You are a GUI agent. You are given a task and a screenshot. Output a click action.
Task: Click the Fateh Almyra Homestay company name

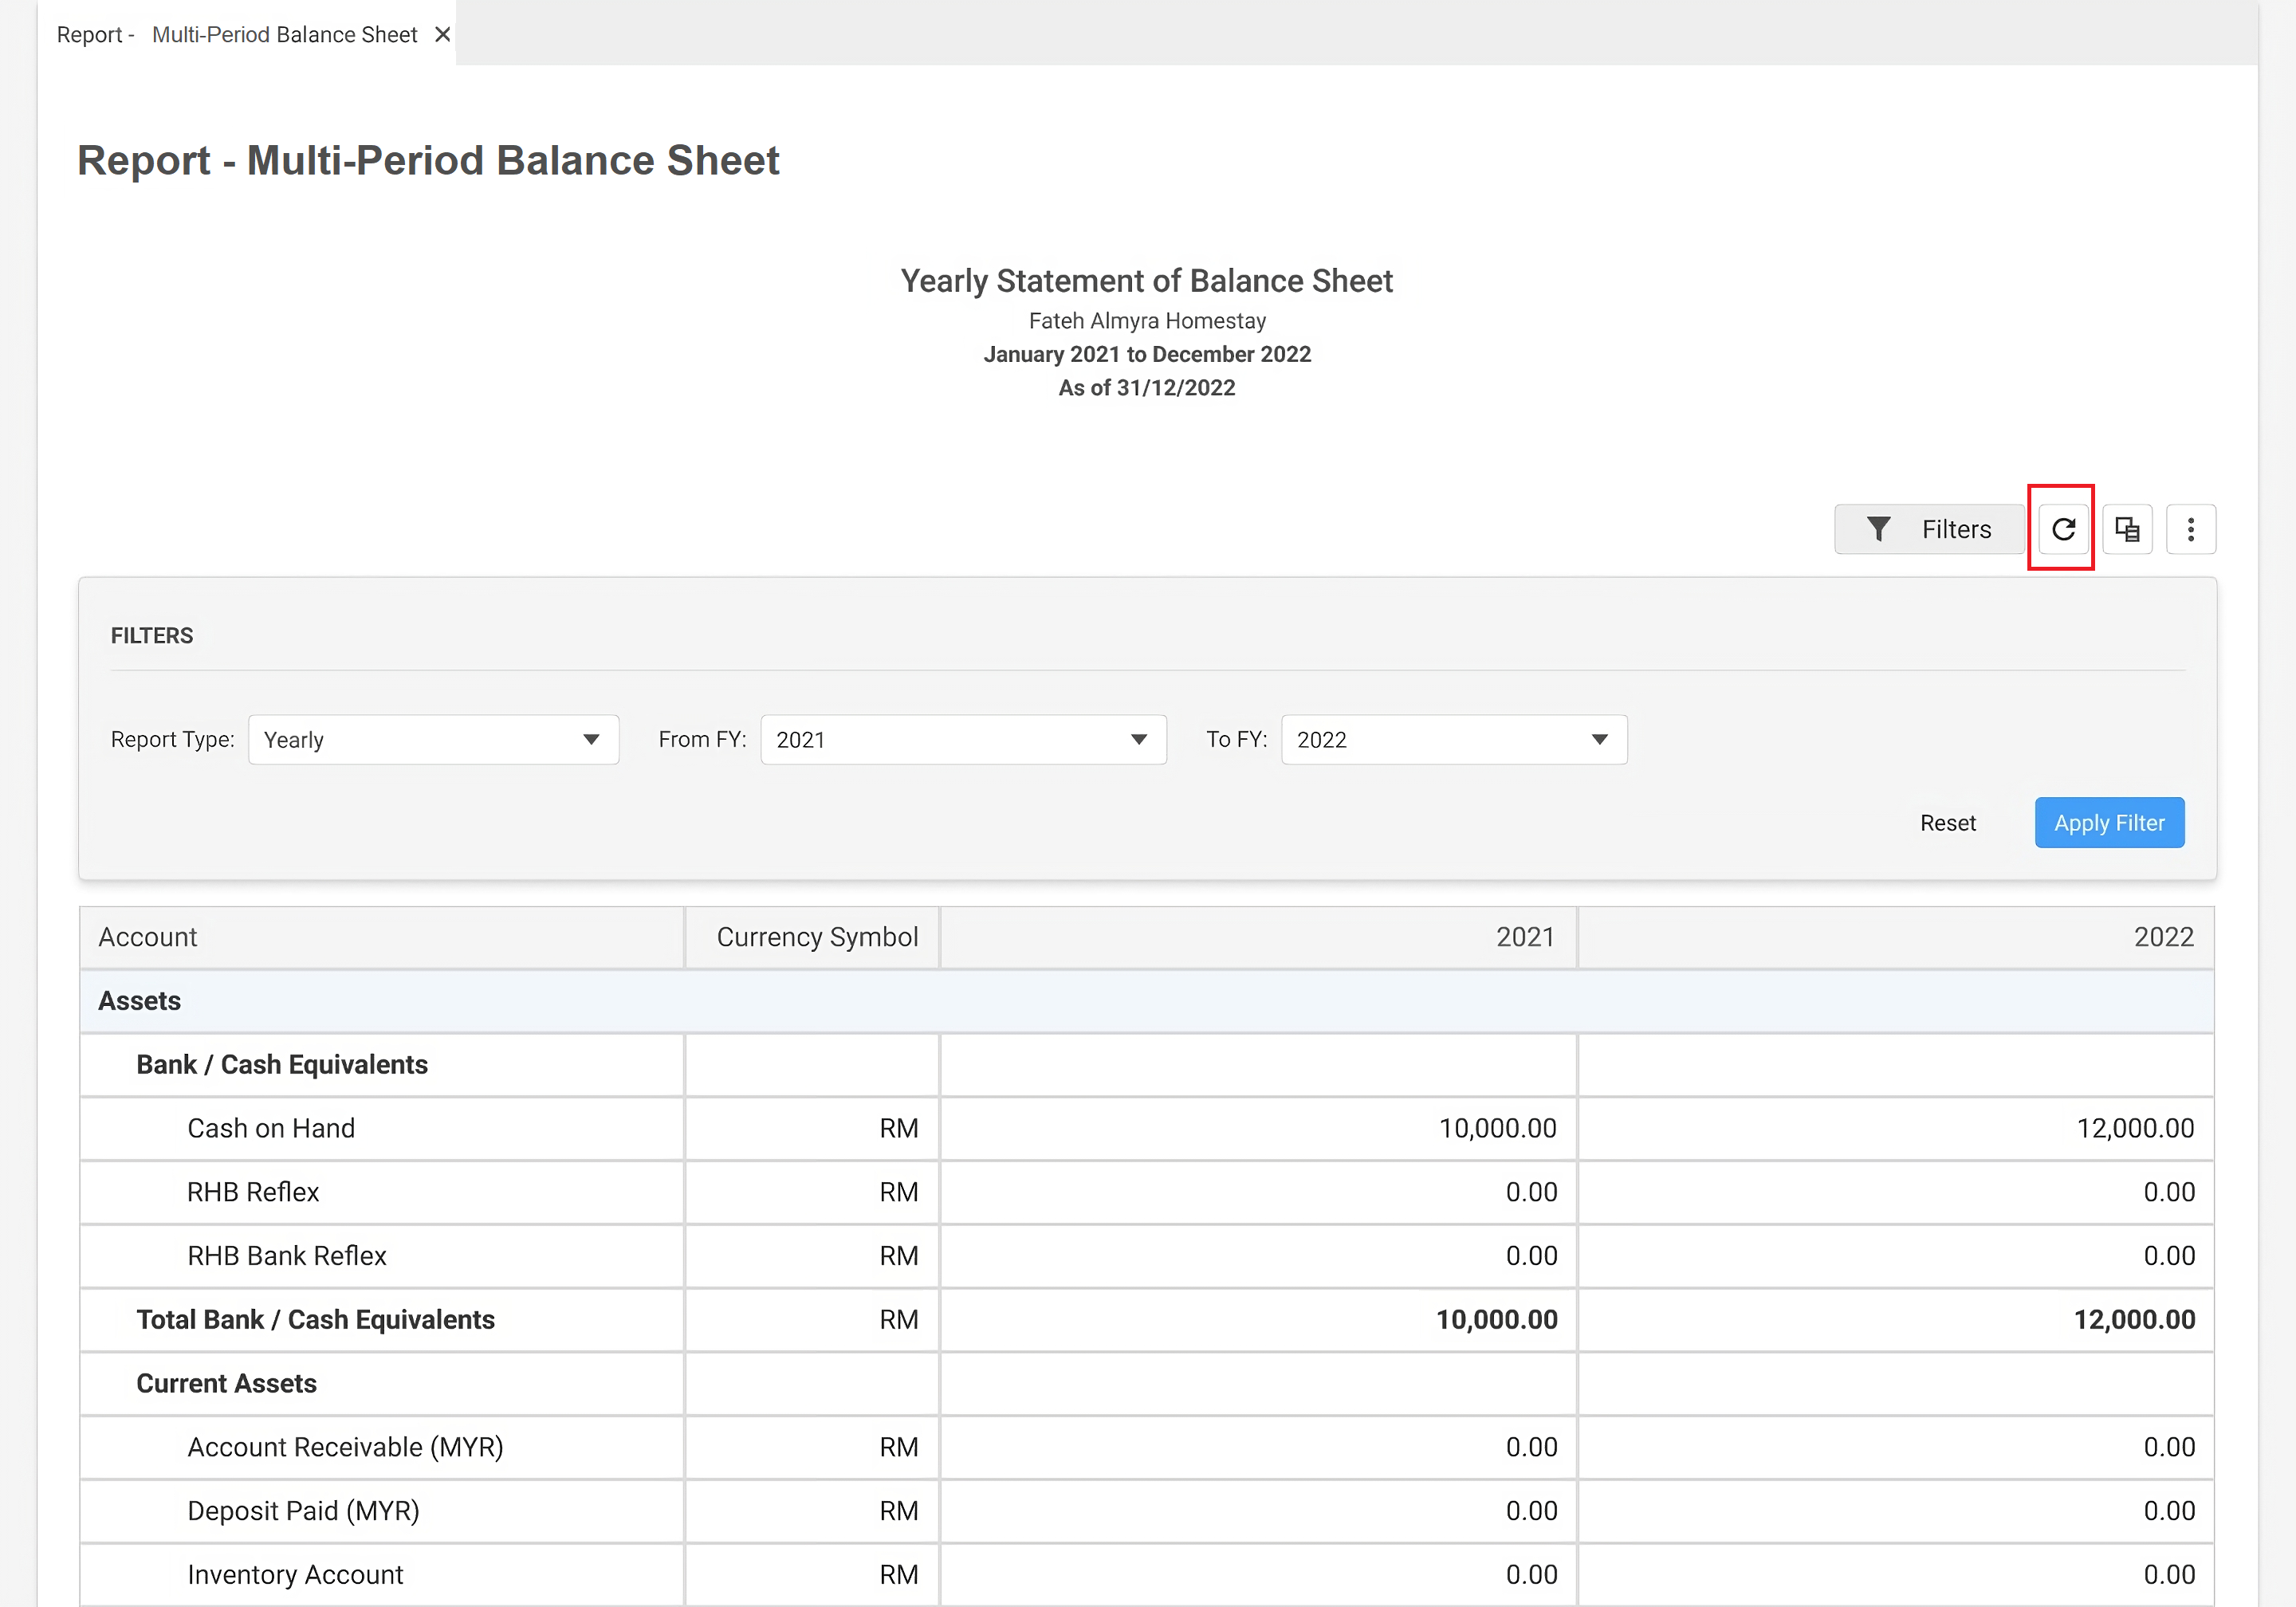(x=1147, y=320)
